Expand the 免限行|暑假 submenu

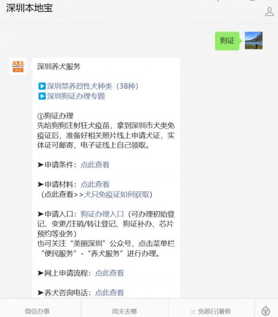[x=211, y=311]
